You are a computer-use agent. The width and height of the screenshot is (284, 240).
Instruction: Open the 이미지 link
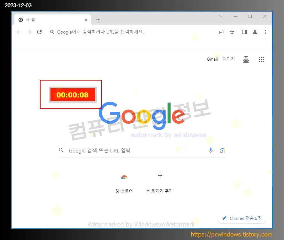pyautogui.click(x=229, y=59)
